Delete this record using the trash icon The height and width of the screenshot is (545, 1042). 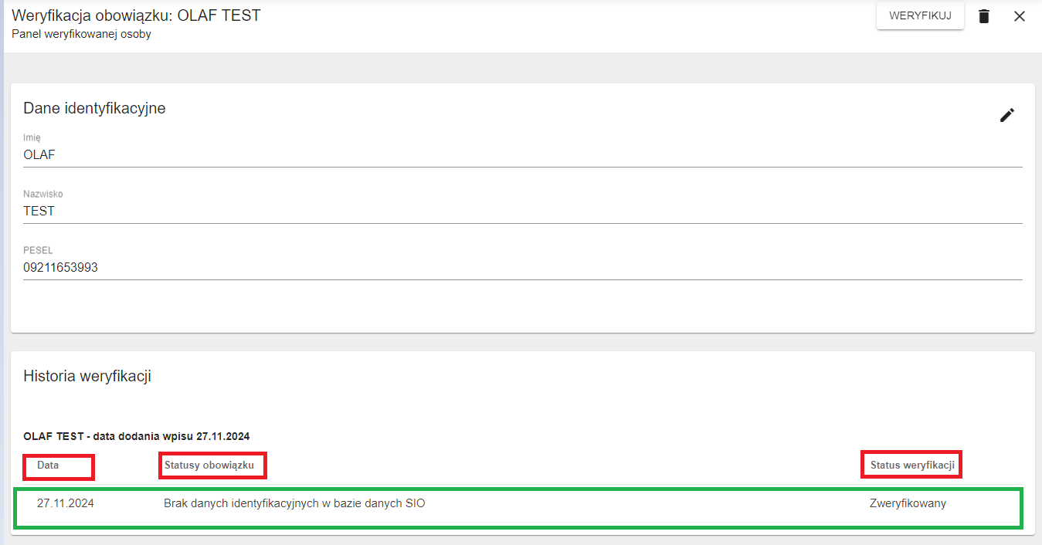point(984,15)
